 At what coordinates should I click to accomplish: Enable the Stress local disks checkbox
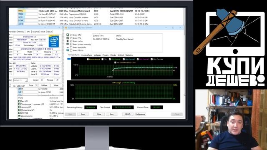pyautogui.click(x=71, y=47)
